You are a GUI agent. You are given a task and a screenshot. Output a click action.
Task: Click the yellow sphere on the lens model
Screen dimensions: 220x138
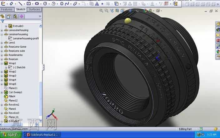click(x=128, y=21)
